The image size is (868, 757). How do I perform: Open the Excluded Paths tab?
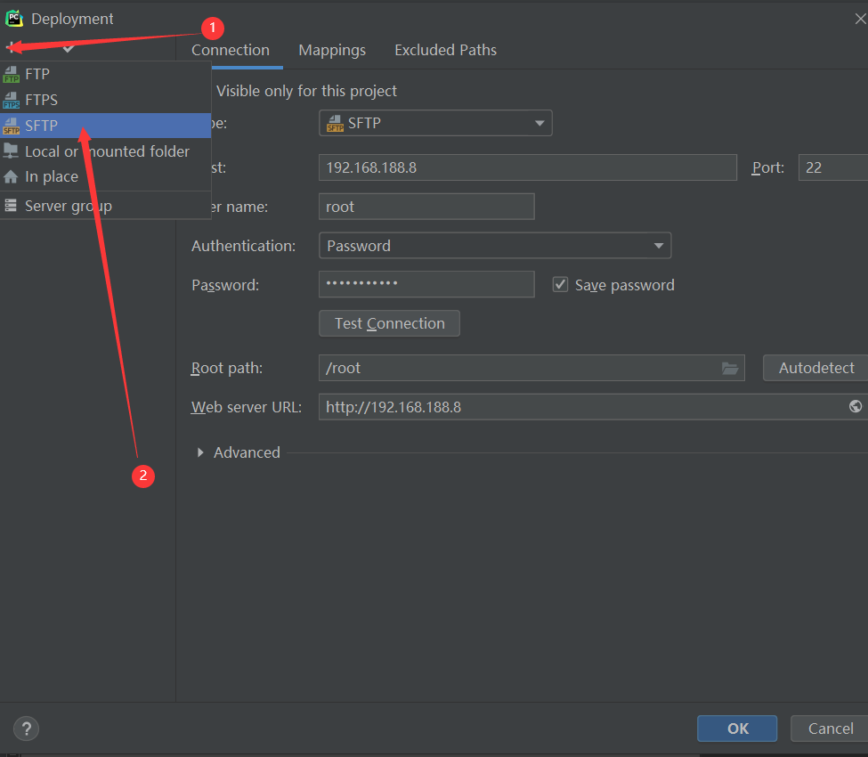tap(446, 50)
